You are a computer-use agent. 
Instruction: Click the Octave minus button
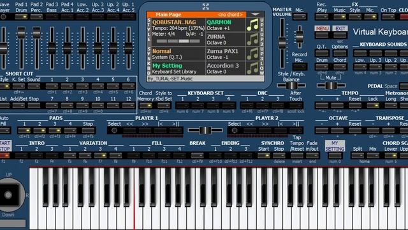[321, 130]
